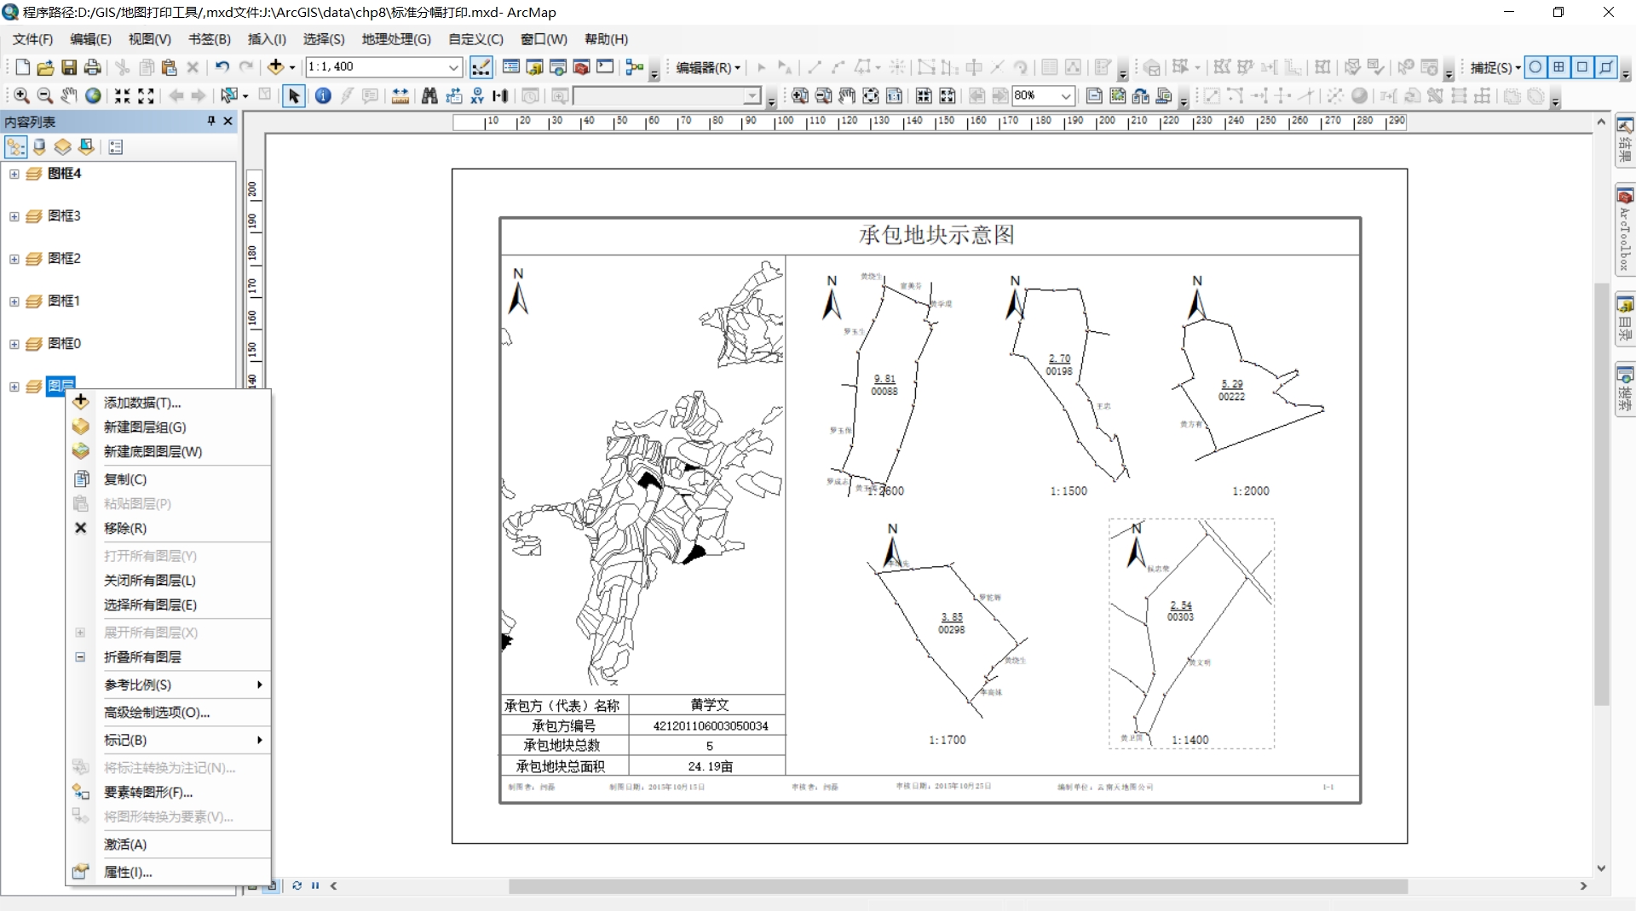Screen dimensions: 1636x911
Task: Click 激活(A) in context menu
Action: 169,845
